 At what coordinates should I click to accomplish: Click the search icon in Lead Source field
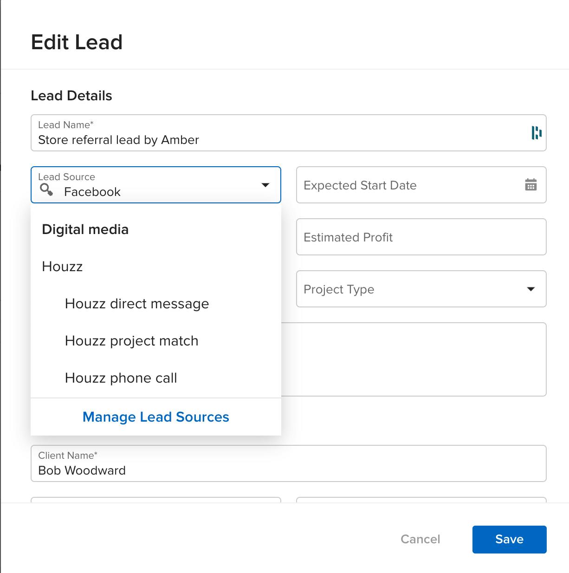(x=45, y=190)
